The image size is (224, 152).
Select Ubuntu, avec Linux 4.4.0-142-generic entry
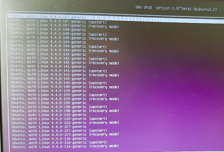coord(48,54)
